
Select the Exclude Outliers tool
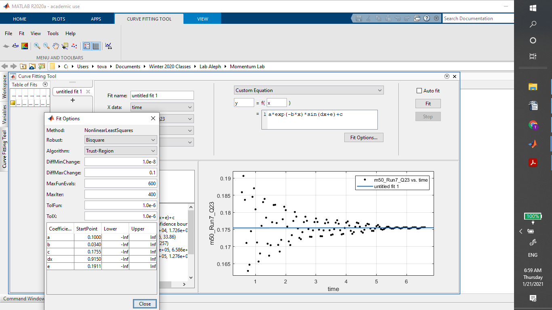[74, 46]
